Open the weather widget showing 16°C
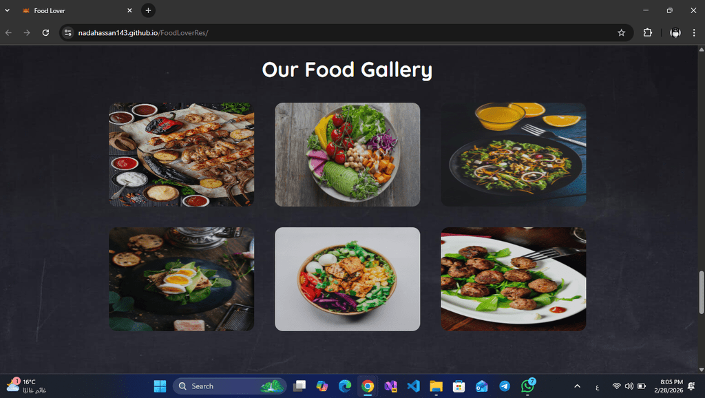Viewport: 705px width, 398px height. coord(26,386)
